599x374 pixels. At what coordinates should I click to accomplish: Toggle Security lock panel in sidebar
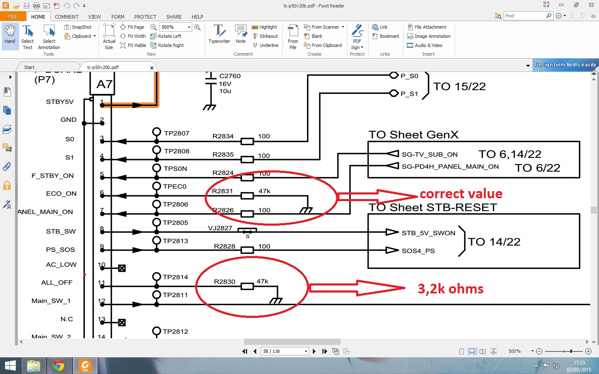(x=7, y=185)
